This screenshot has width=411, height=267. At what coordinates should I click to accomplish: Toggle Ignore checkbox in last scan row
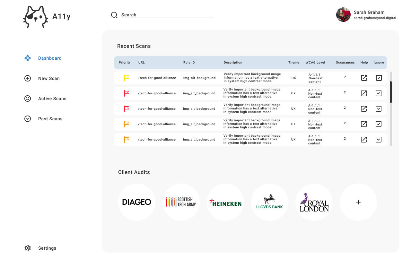coord(379,140)
